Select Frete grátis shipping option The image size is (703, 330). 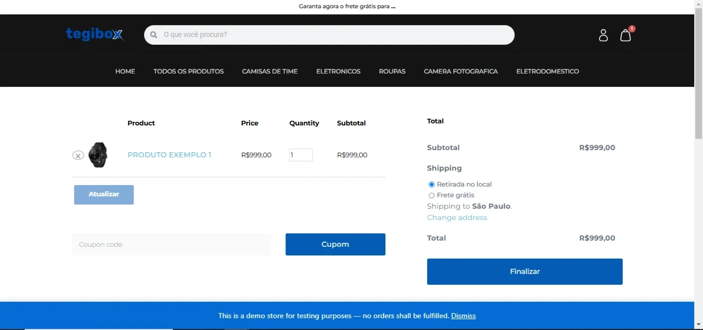tap(432, 195)
